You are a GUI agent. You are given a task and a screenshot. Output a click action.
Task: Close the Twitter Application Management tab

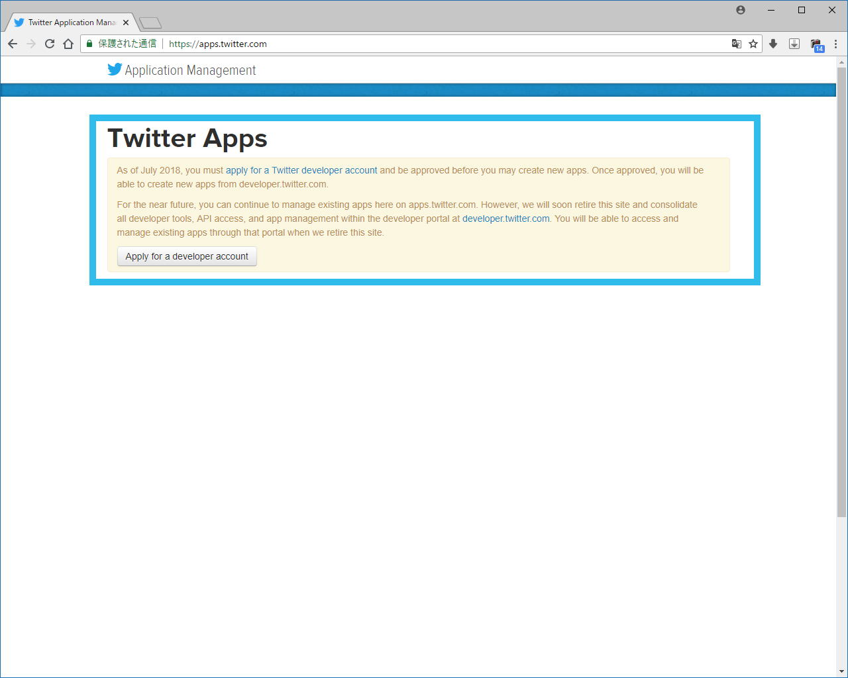(x=126, y=23)
